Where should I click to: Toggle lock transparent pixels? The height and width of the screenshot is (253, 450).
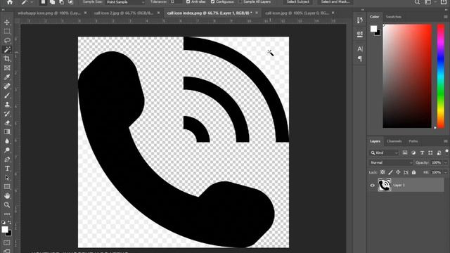pyautogui.click(x=382, y=172)
